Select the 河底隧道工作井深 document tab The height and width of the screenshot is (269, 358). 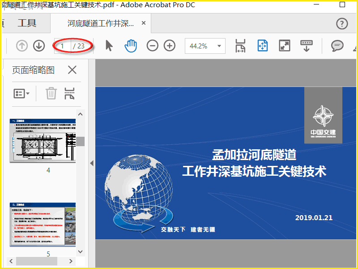[100, 23]
